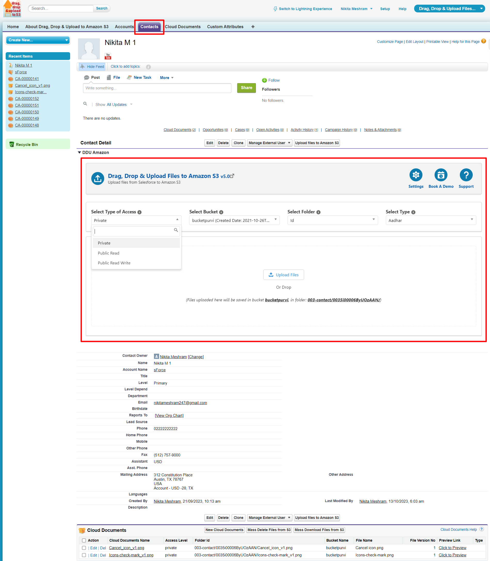
Task: Click the Post speech bubble icon
Action: coord(86,77)
